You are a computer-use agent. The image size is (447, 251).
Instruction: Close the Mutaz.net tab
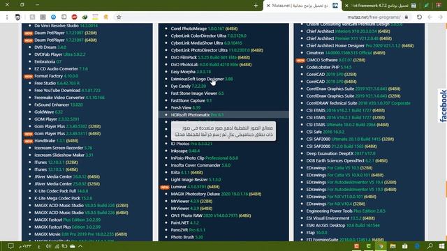click(x=268, y=6)
